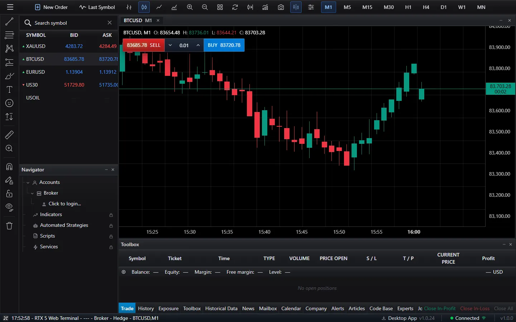Select the candlestick chart type icon
The height and width of the screenshot is (322, 516).
pyautogui.click(x=144, y=7)
